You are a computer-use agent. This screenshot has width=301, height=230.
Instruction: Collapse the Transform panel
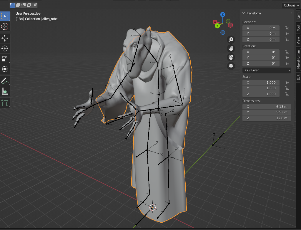[243, 13]
